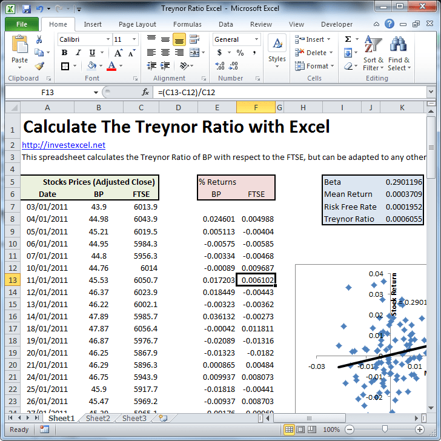
Task: Open Sheet2 worksheet tab
Action: click(98, 418)
